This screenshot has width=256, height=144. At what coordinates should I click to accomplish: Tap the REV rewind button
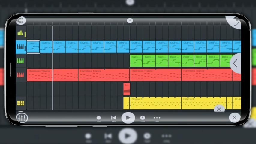pyautogui.click(x=113, y=118)
